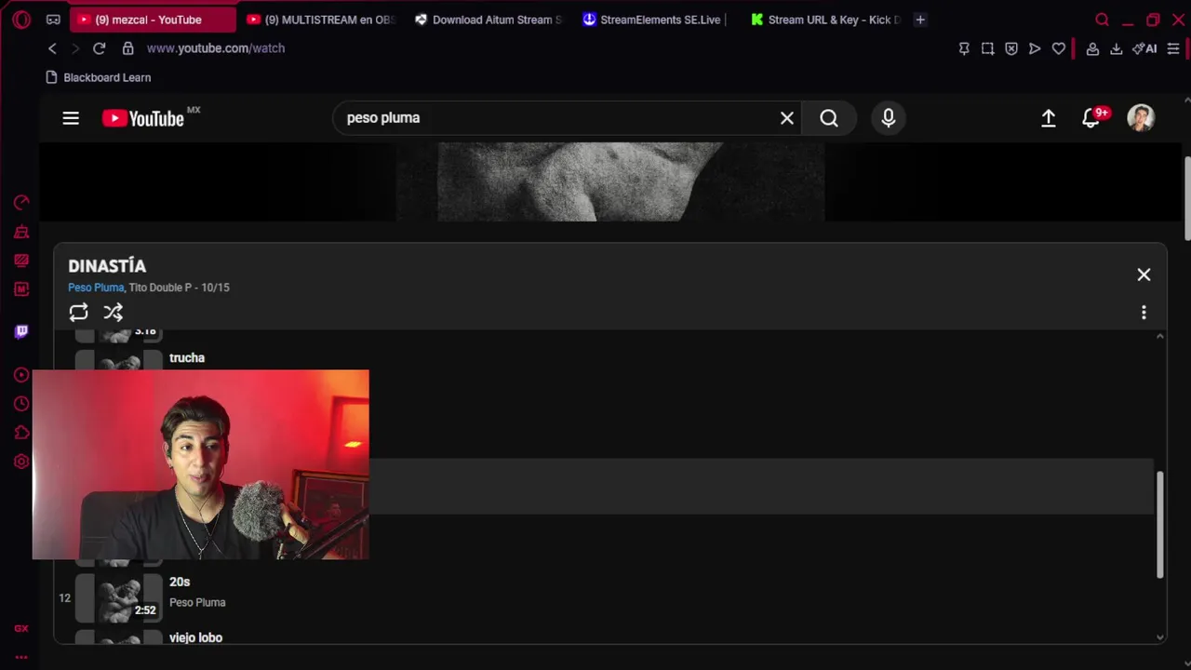Viewport: 1191px width, 670px height.
Task: Open the Aria AI toolbar button
Action: [x=1144, y=48]
